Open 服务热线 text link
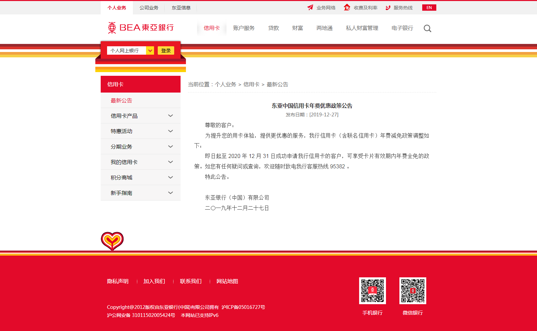Image resolution: width=537 pixels, height=331 pixels. (403, 8)
